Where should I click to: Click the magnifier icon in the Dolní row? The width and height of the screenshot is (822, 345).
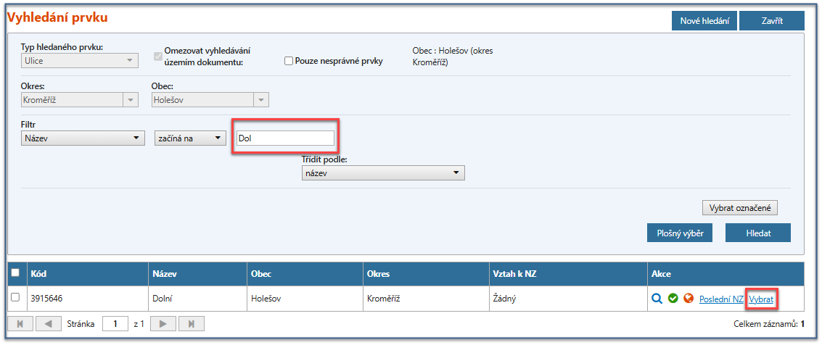pyautogui.click(x=657, y=298)
